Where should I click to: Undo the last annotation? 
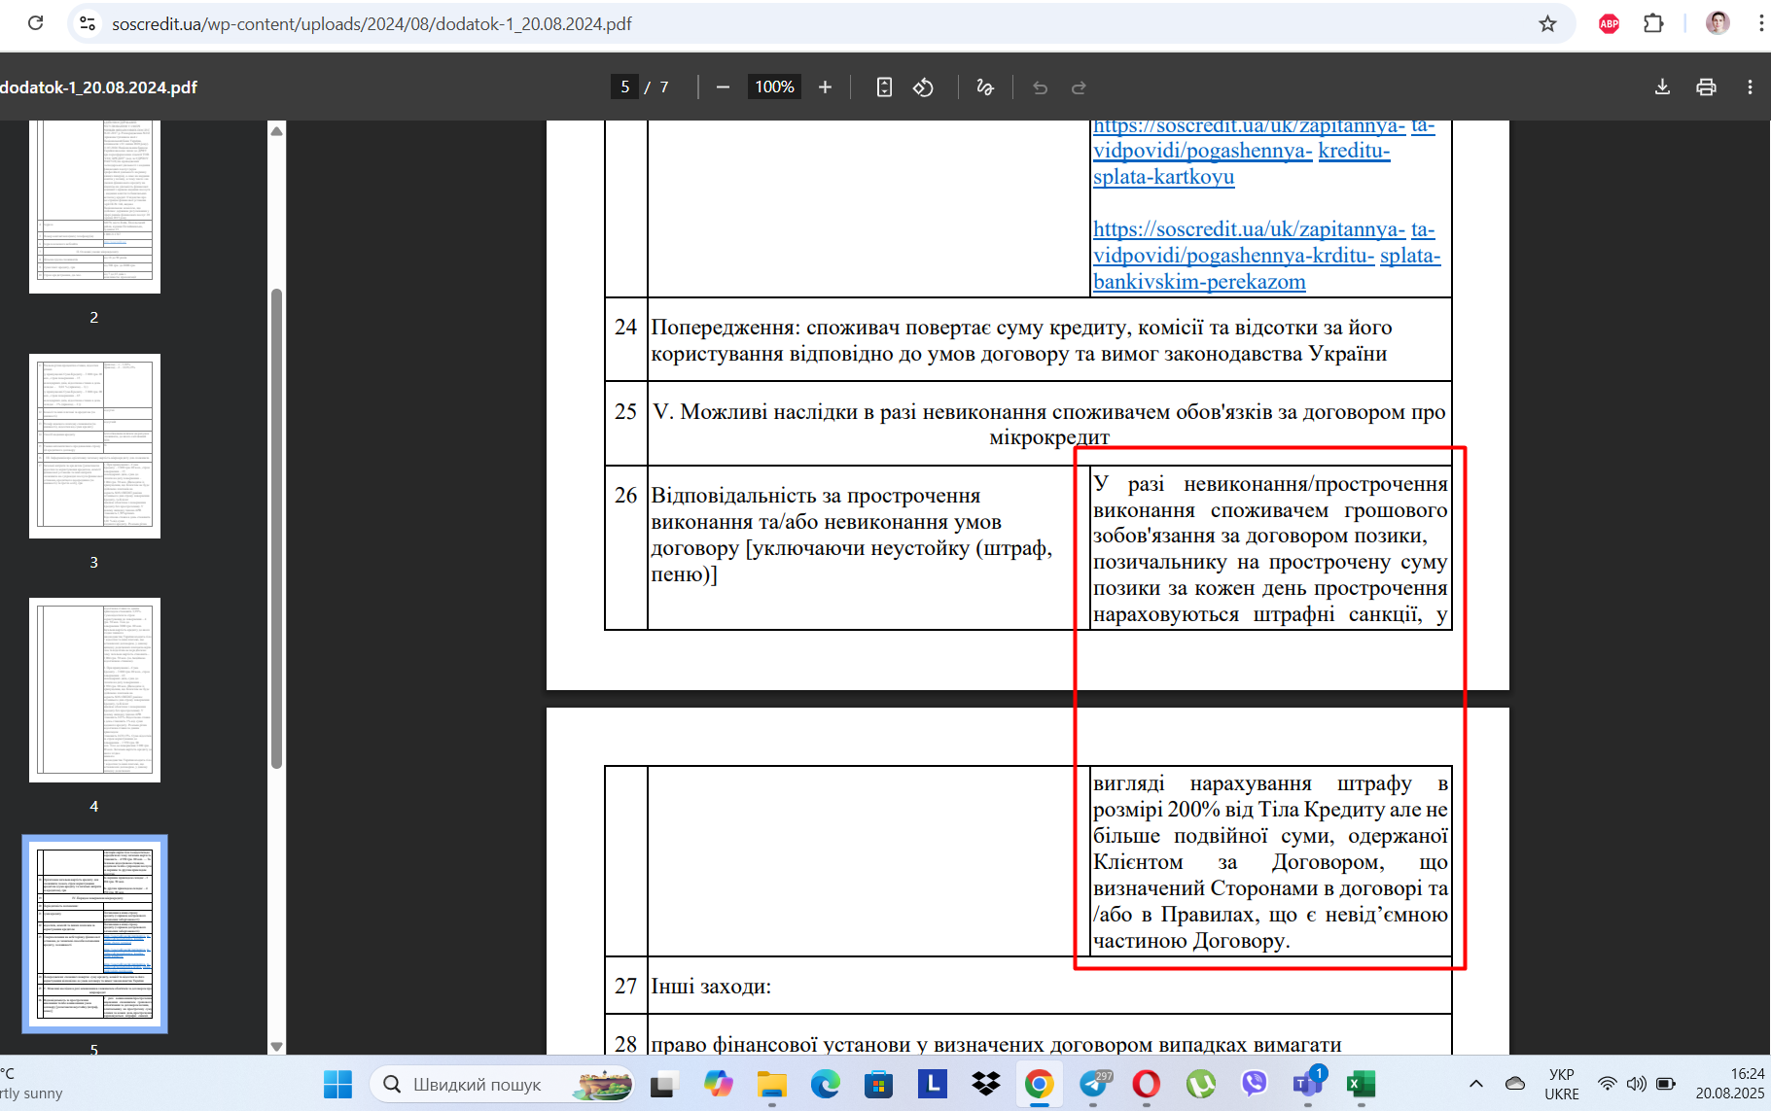click(1040, 87)
